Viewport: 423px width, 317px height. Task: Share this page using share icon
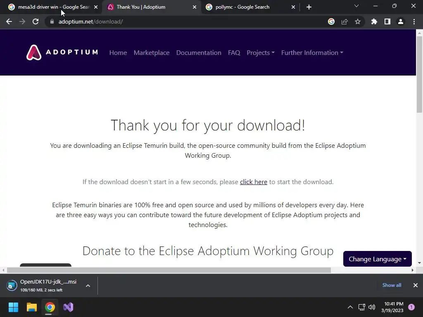(345, 21)
